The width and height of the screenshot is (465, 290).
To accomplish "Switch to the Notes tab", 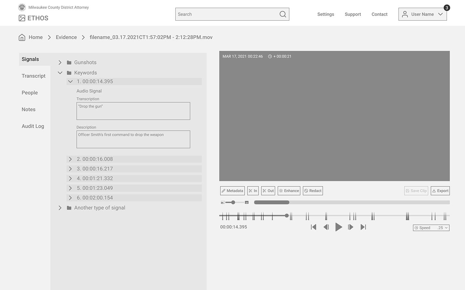I will [28, 110].
